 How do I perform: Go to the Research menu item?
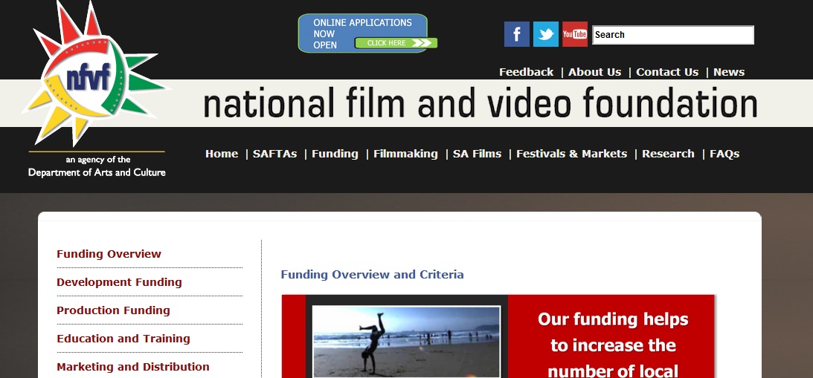pos(668,154)
